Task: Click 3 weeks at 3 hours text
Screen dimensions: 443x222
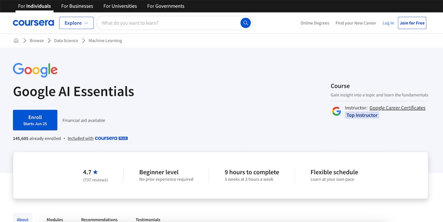Action: point(249,179)
